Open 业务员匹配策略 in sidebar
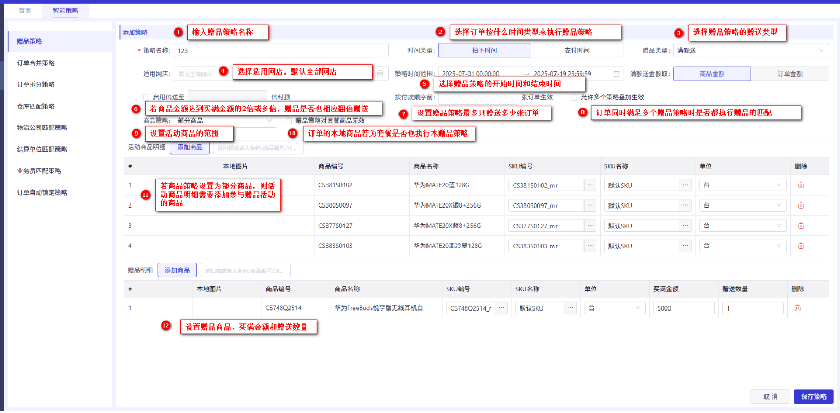Image resolution: width=840 pixels, height=413 pixels. coord(60,171)
